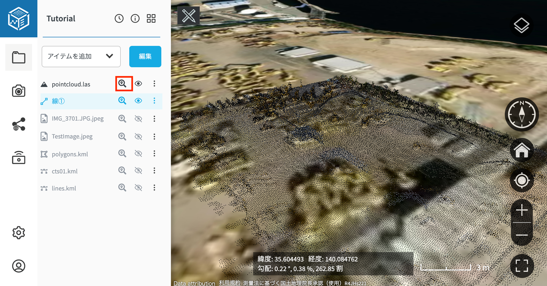Return to home view
This screenshot has width=547, height=286.
[522, 150]
